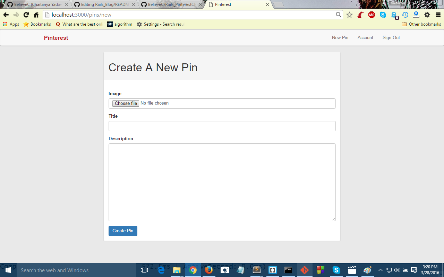Open the Git taskbar icon
The height and width of the screenshot is (277, 444).
[305, 270]
